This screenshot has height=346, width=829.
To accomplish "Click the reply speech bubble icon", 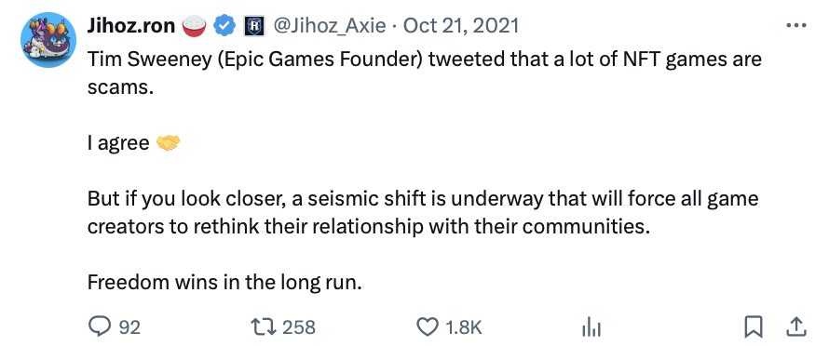I will [x=99, y=327].
